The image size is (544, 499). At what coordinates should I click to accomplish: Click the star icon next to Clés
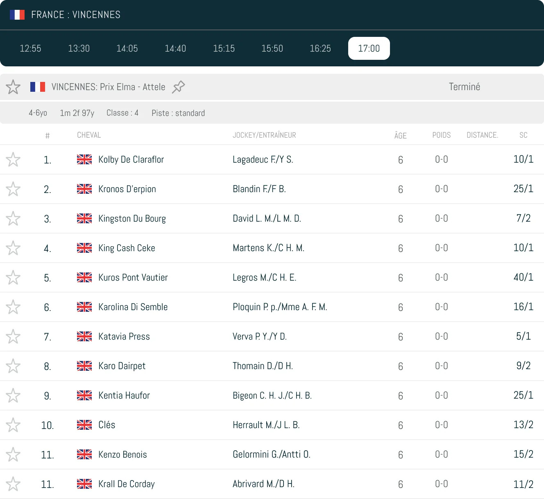point(13,425)
